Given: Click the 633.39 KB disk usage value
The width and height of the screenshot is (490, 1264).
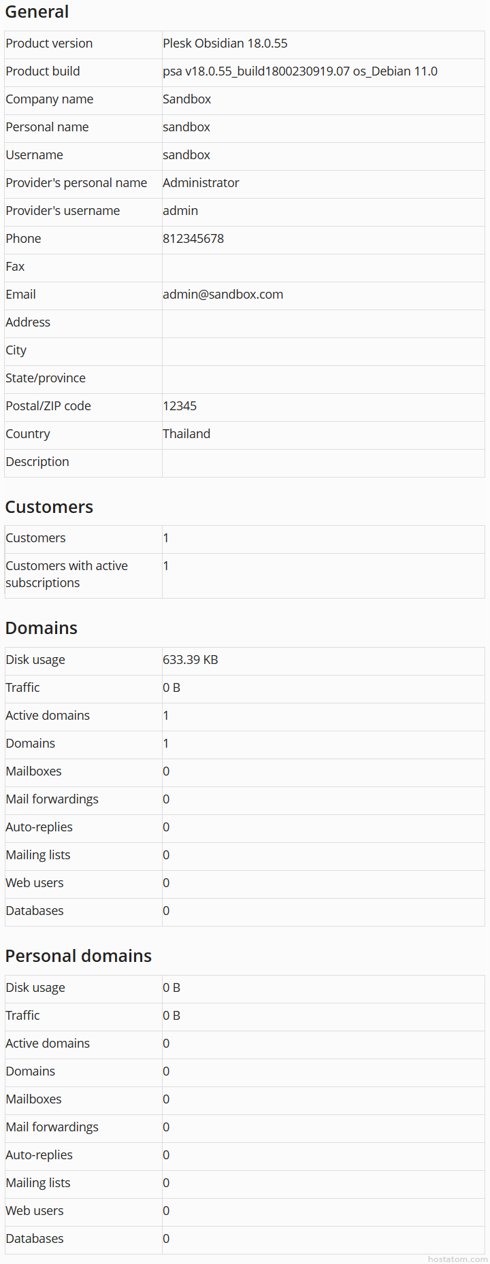Looking at the screenshot, I should pos(190,660).
